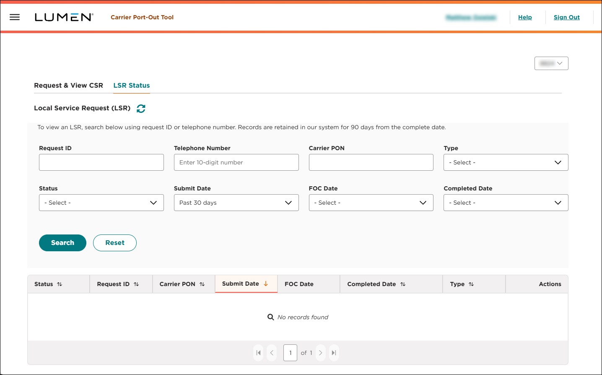Open the Submit Date dropdown
Image resolution: width=602 pixels, height=375 pixels.
point(236,203)
